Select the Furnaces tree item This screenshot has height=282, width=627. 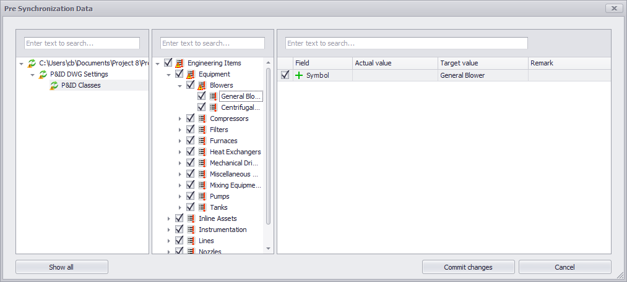223,141
